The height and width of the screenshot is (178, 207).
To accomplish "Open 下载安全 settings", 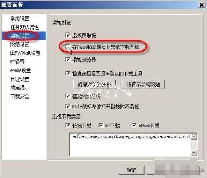I will coord(20,96).
